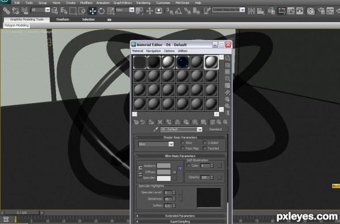
Task: Enable the Face Map checkbox
Action: [x=182, y=148]
